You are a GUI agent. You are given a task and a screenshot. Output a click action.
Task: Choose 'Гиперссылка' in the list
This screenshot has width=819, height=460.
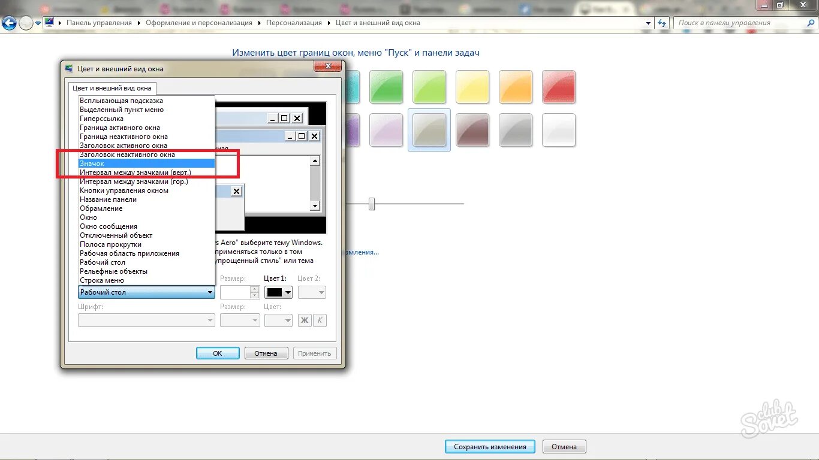click(x=146, y=119)
